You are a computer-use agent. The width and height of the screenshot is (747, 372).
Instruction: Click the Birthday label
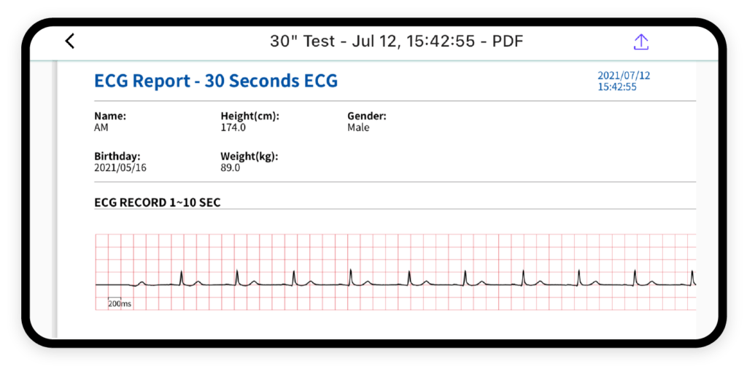117,156
